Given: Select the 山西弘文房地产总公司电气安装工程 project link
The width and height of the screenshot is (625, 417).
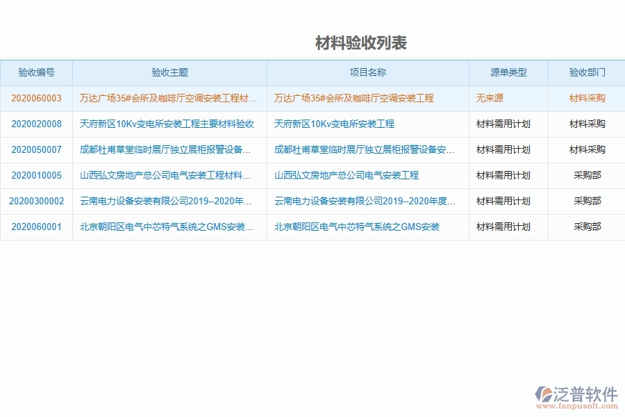Looking at the screenshot, I should tap(346, 175).
